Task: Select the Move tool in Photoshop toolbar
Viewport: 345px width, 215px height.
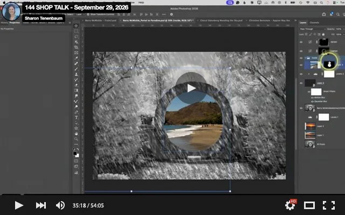Action: click(x=76, y=26)
